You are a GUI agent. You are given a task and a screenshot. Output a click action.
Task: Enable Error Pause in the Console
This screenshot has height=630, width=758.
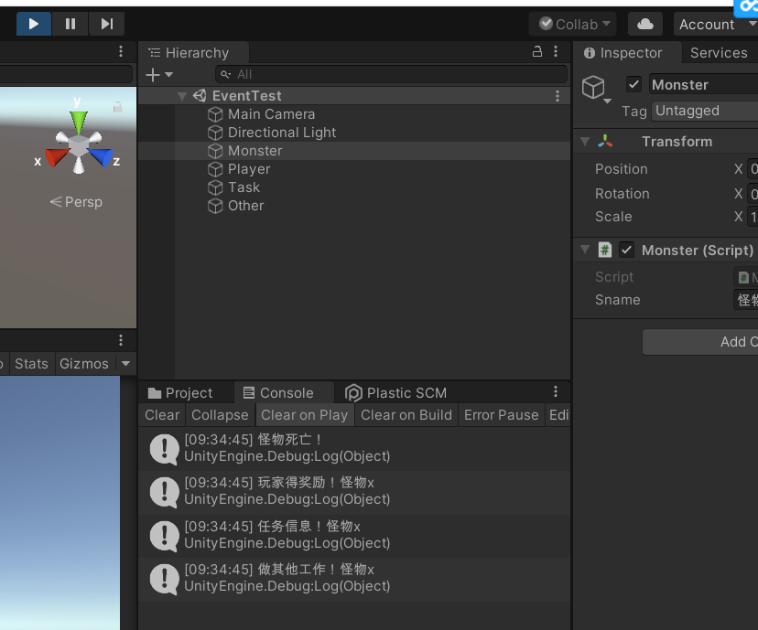(501, 415)
